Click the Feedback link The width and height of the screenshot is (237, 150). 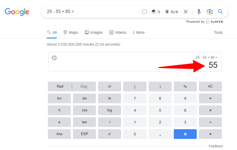[x=216, y=146]
